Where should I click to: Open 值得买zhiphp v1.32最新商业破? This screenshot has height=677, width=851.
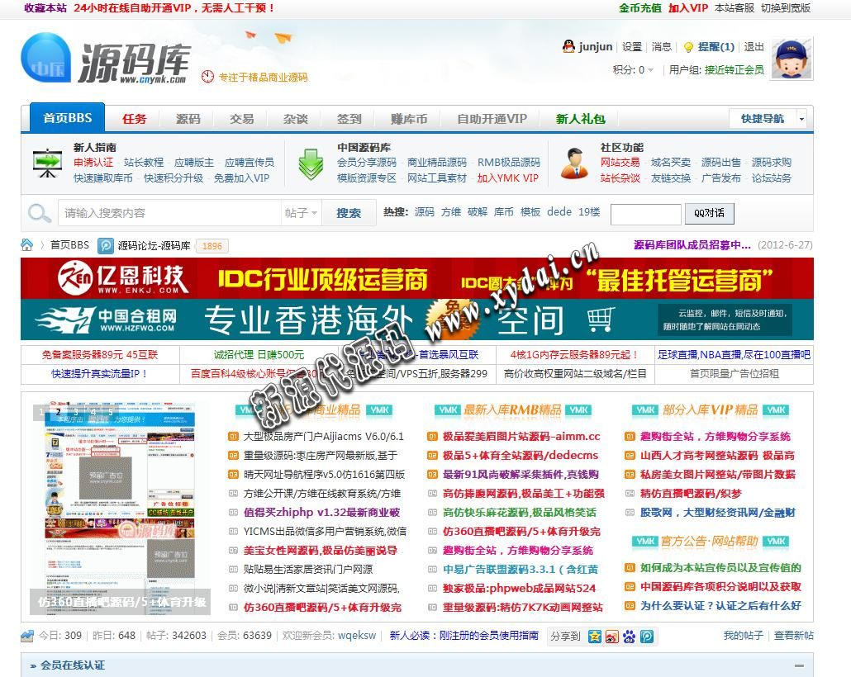(322, 513)
